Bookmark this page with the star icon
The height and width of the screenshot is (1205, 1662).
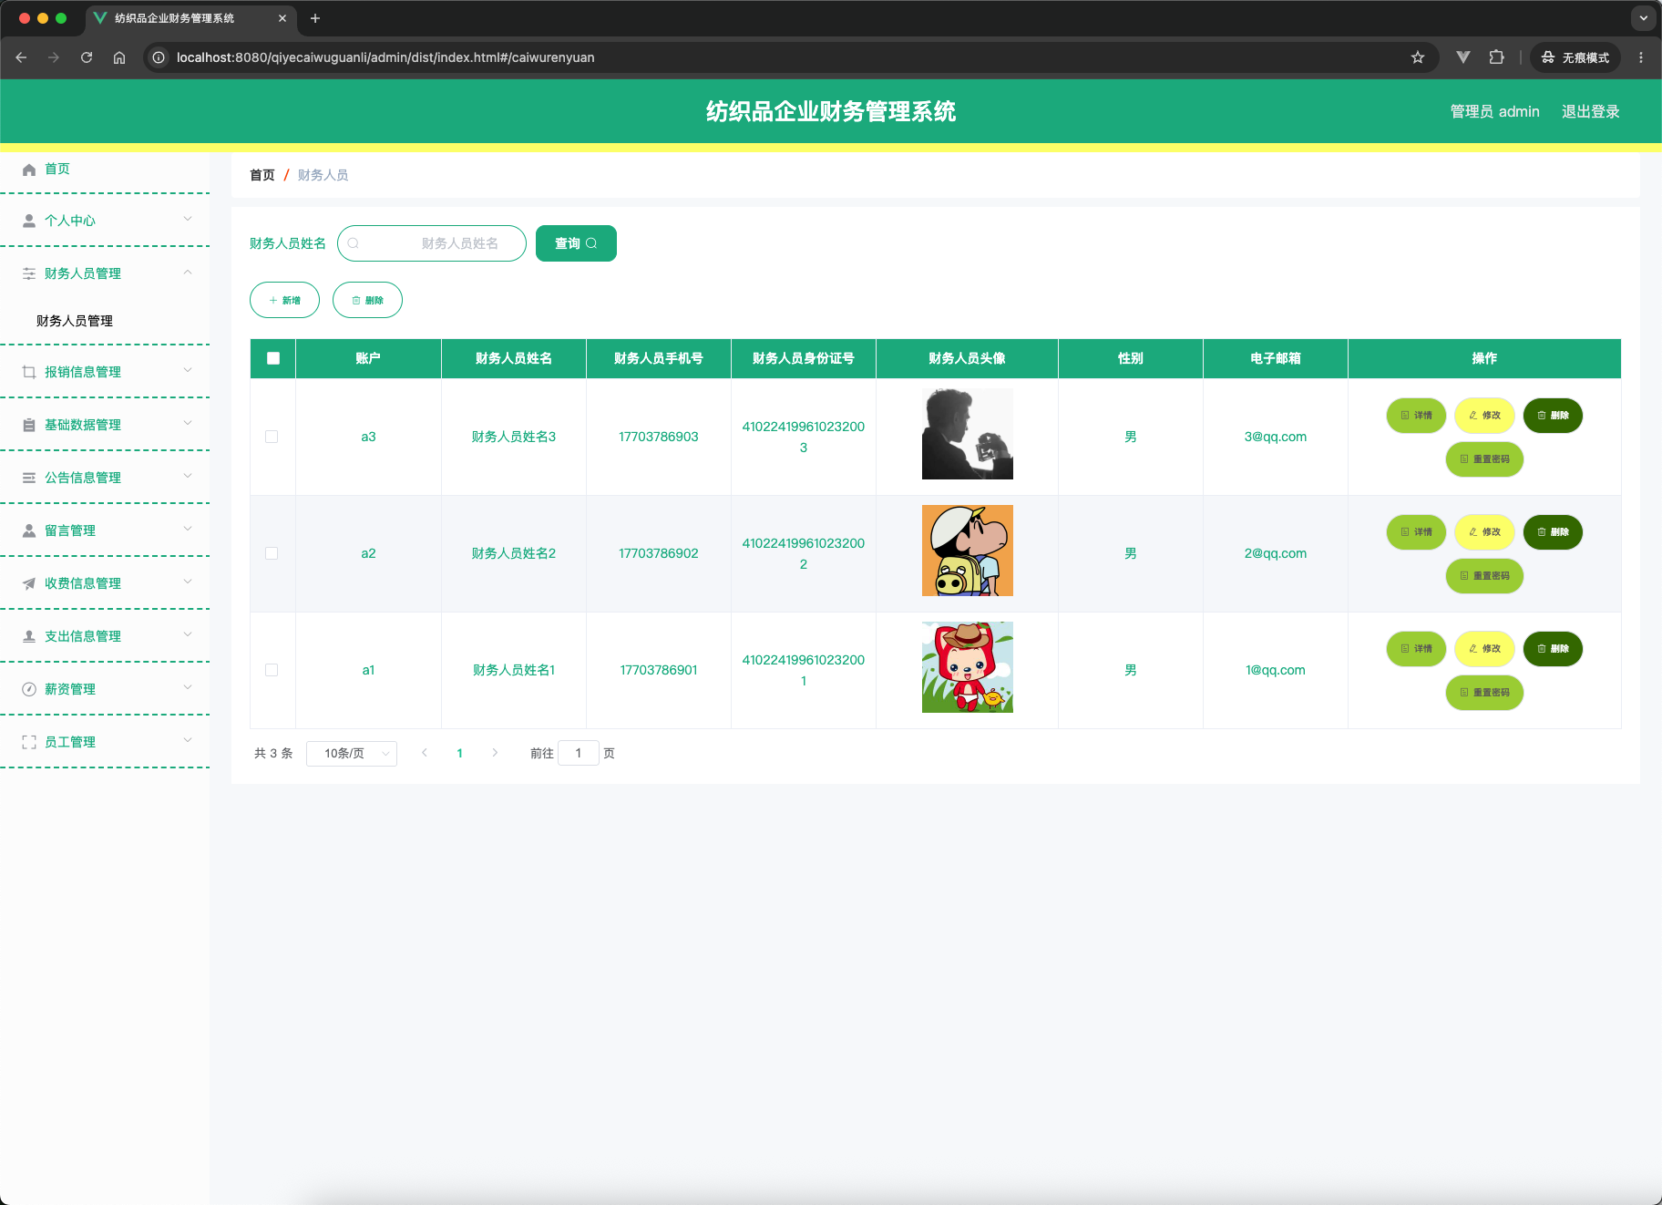(x=1418, y=57)
